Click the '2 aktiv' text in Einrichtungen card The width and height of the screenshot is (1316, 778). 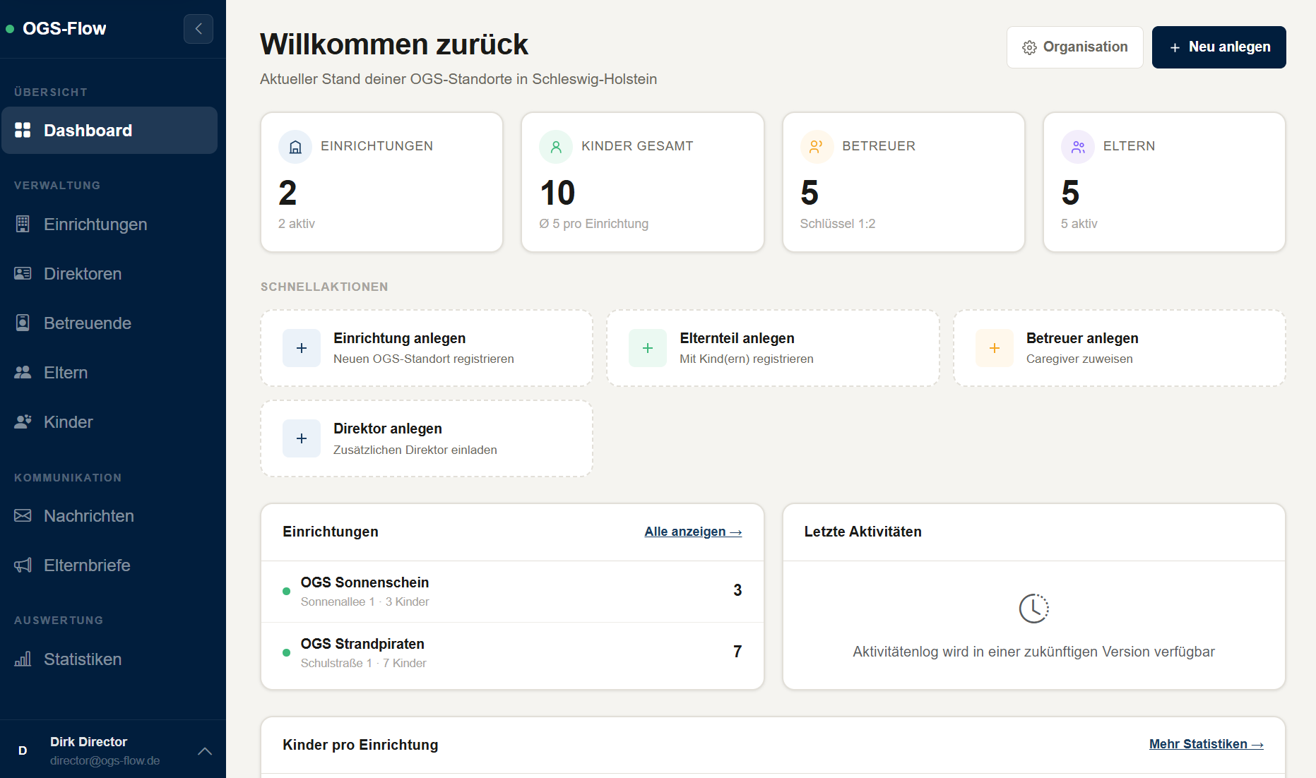click(297, 224)
